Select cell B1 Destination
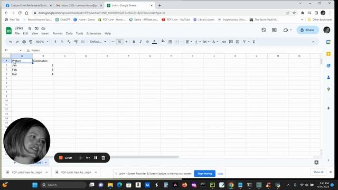Image resolution: width=338 pixels, height=190 pixels. tap(43, 61)
